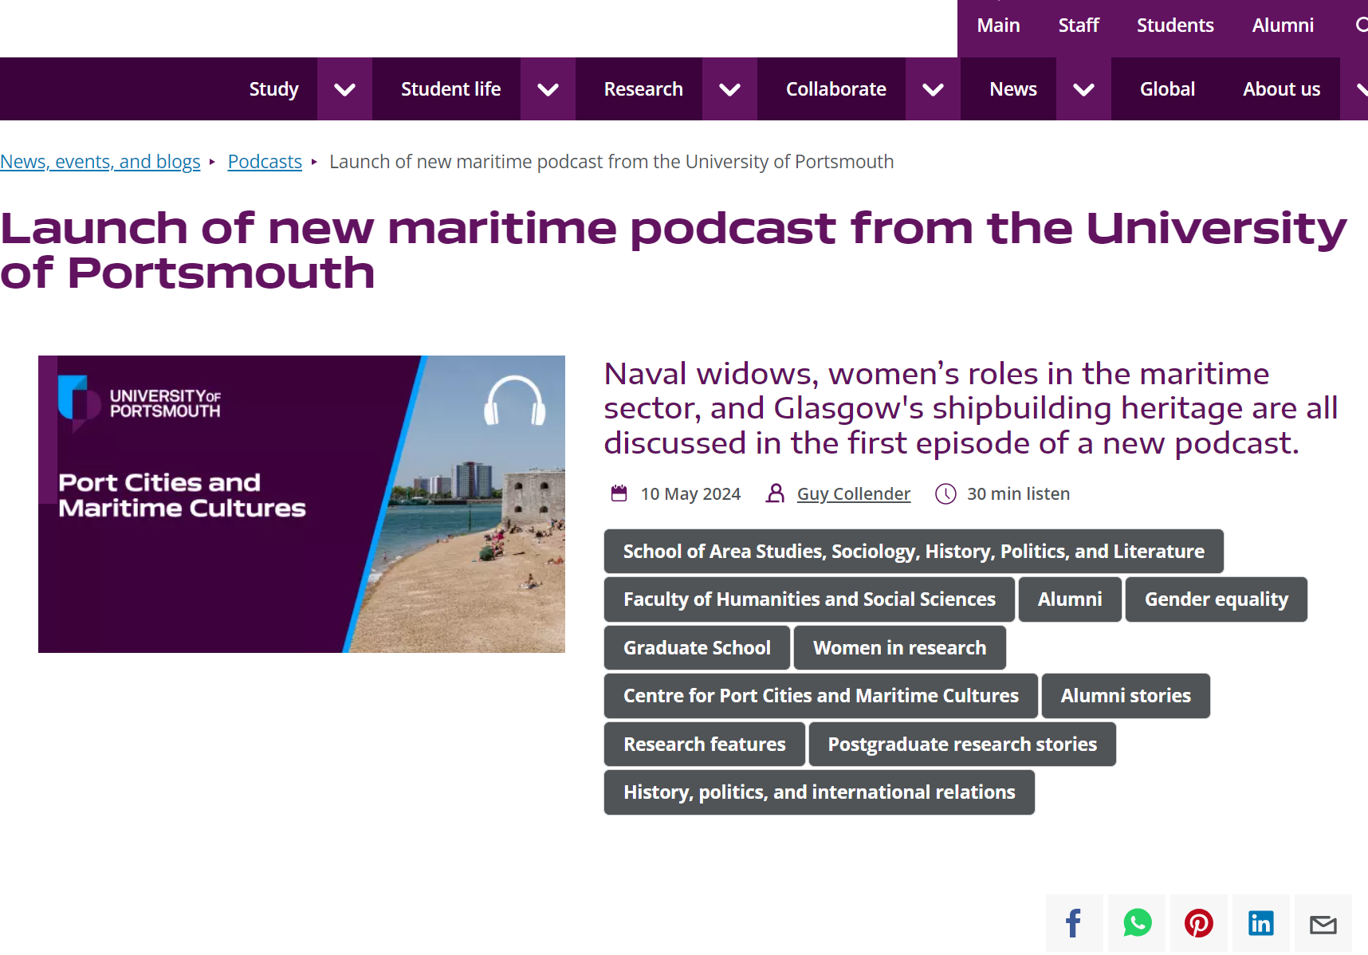Open the About us navigation item
This screenshot has height=955, width=1368.
(1281, 89)
